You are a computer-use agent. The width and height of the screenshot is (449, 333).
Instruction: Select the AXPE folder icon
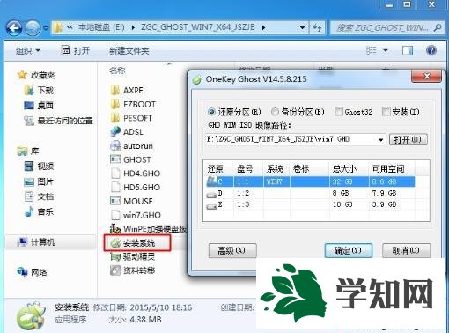[115, 90]
